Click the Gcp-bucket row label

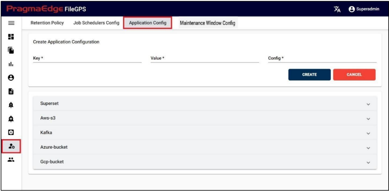coord(52,162)
